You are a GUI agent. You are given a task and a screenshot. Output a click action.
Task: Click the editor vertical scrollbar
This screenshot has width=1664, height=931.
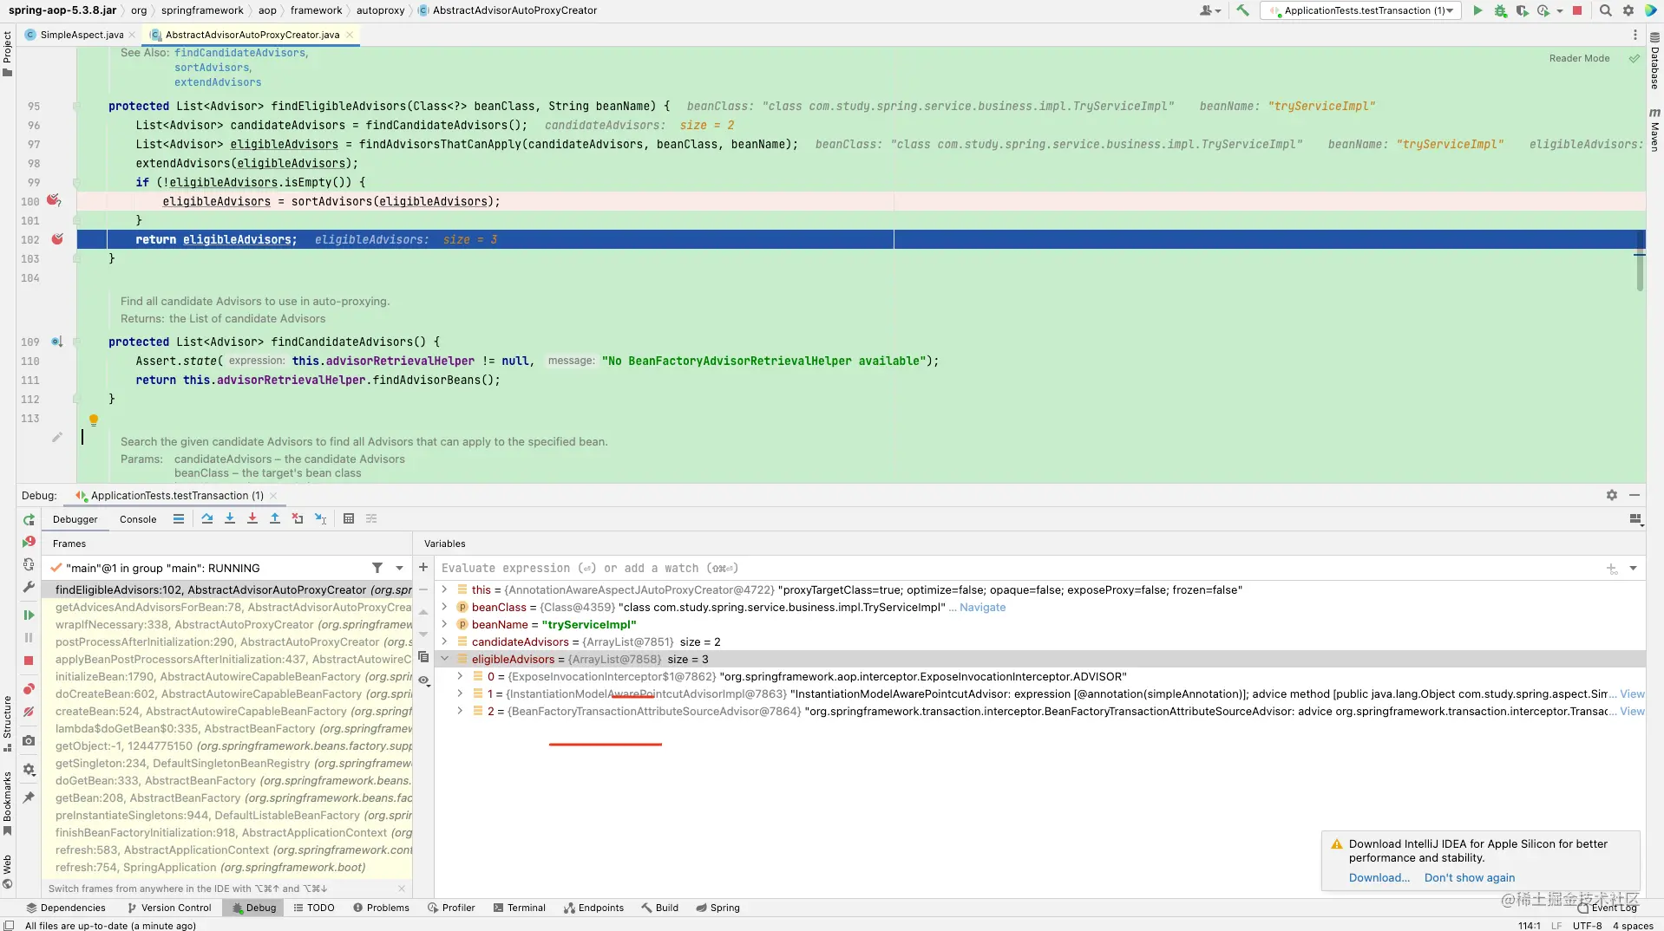[x=1640, y=260]
